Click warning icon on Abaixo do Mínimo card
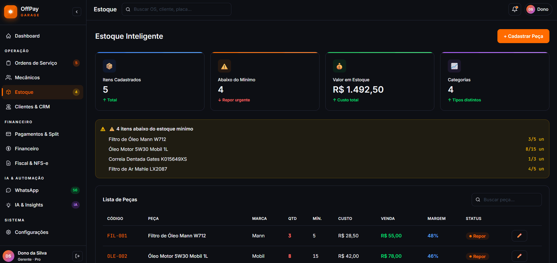The image size is (557, 263). coord(224,66)
